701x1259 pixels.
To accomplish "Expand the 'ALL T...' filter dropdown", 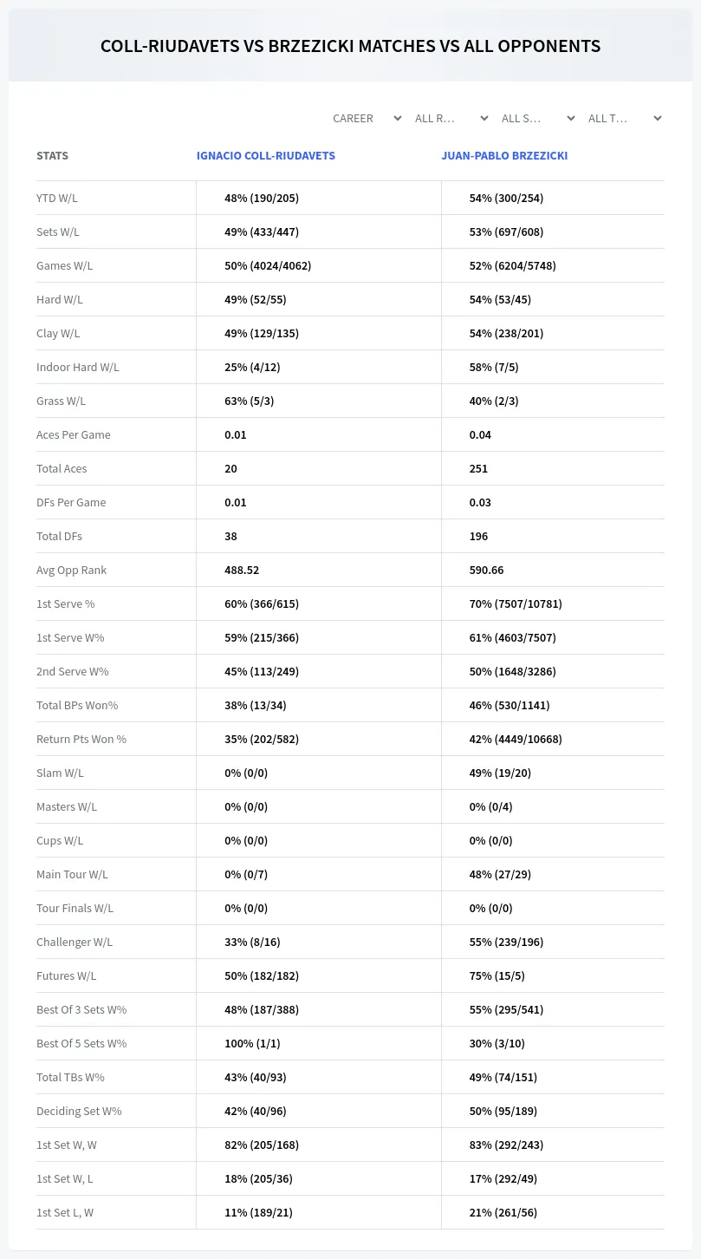I will pos(625,118).
